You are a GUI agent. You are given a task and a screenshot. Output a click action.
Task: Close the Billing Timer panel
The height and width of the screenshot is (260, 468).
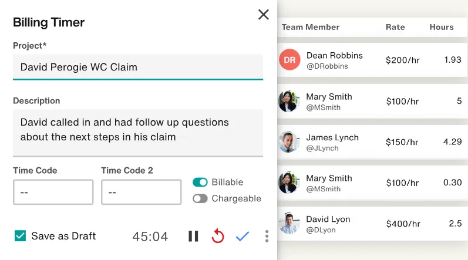coord(263,14)
